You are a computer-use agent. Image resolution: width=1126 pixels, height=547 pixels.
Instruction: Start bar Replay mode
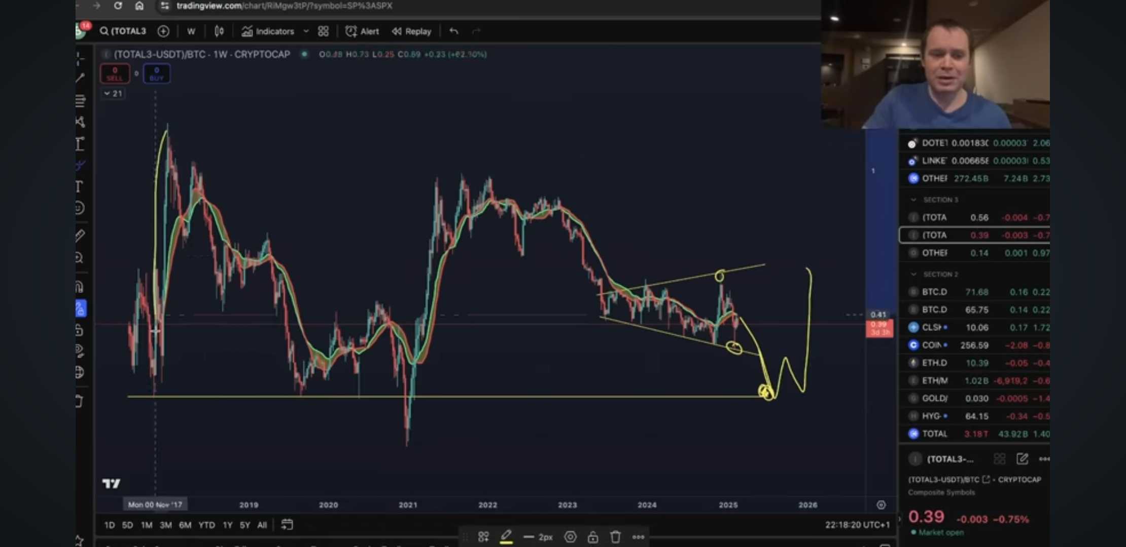pos(411,31)
